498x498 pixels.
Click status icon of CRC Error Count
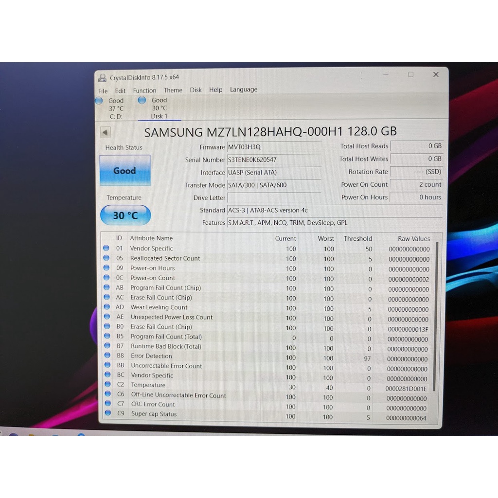pyautogui.click(x=108, y=403)
